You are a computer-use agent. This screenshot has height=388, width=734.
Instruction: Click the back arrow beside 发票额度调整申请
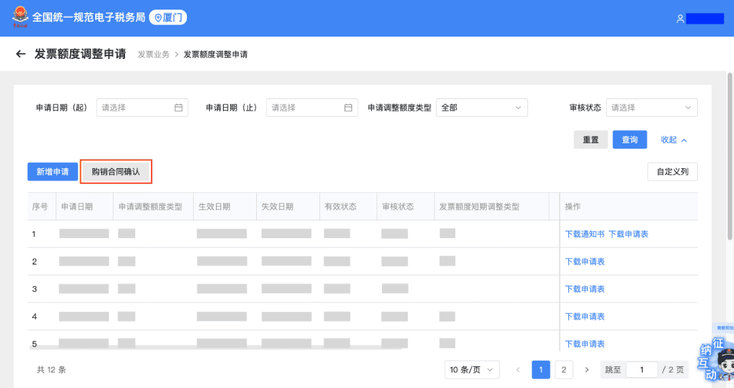20,54
